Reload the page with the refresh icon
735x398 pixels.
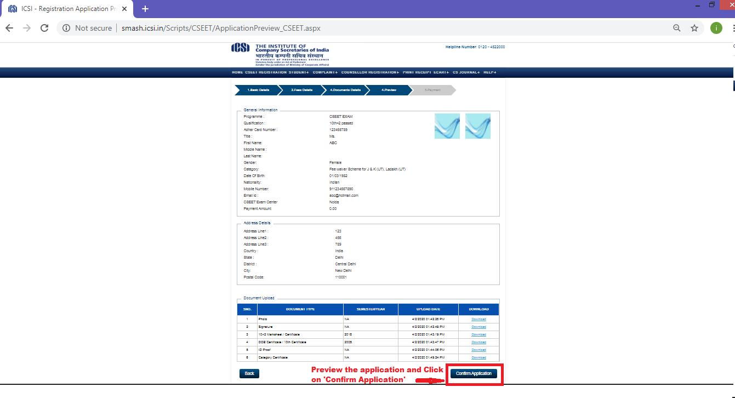44,28
